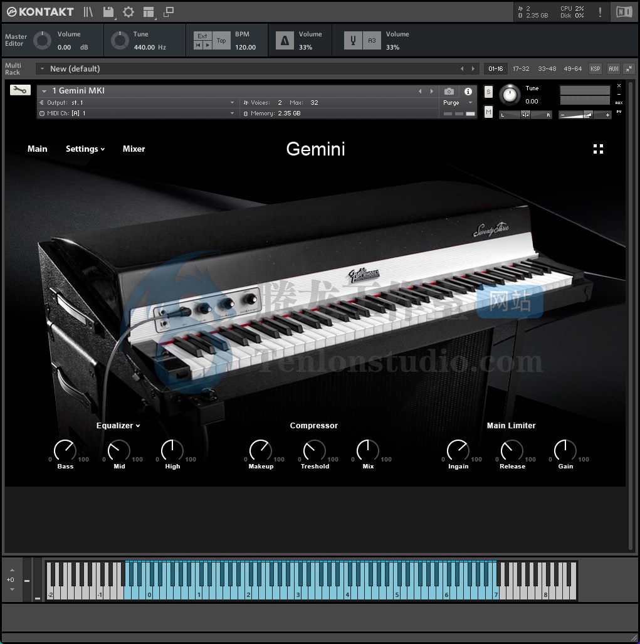Click the NI logo button

click(624, 12)
